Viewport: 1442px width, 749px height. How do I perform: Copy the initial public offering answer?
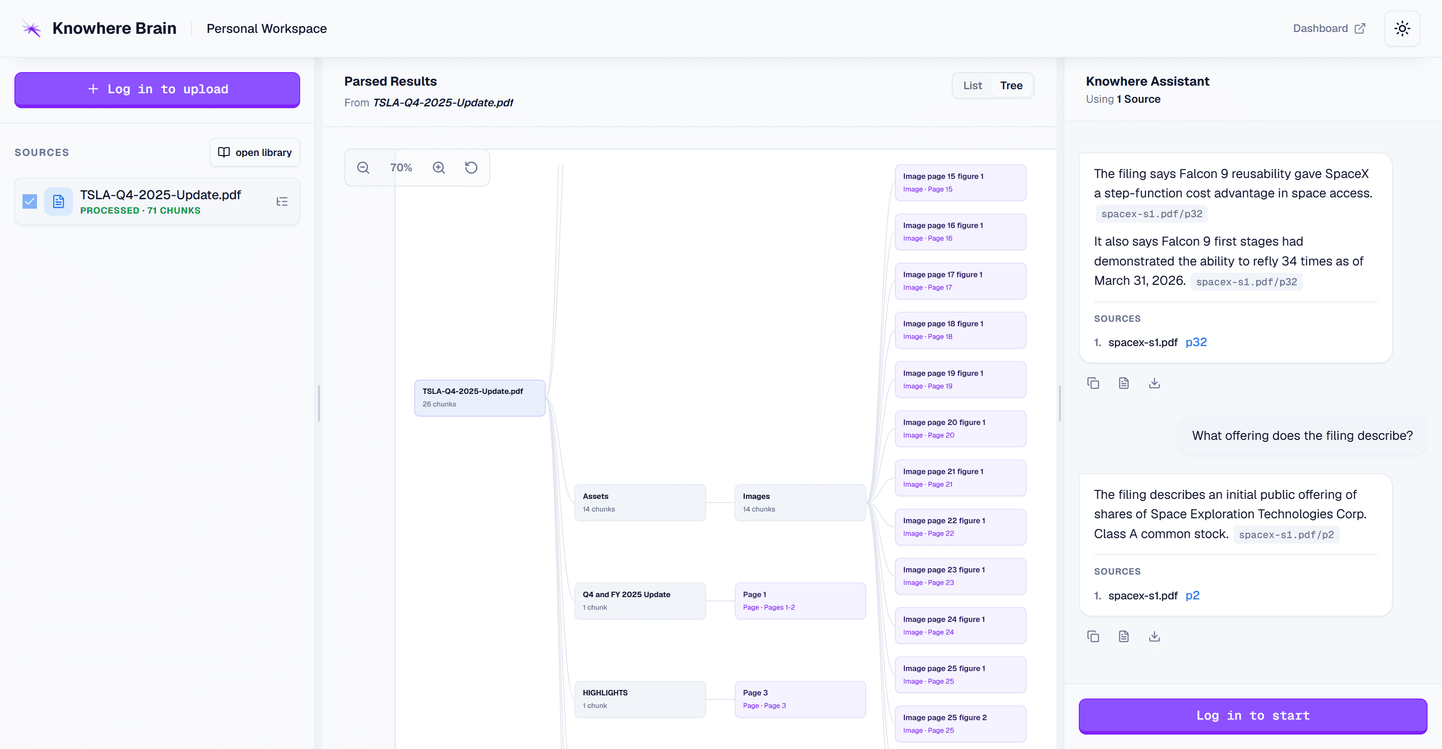click(1093, 636)
